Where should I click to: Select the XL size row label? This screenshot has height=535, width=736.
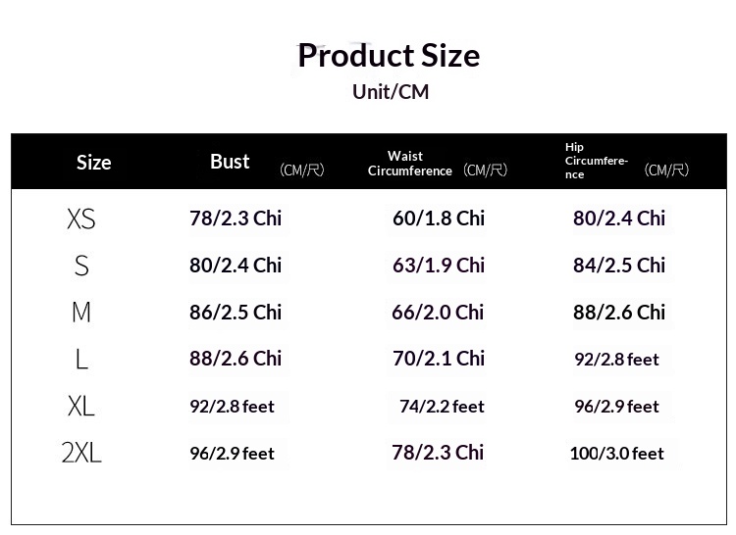(x=81, y=406)
